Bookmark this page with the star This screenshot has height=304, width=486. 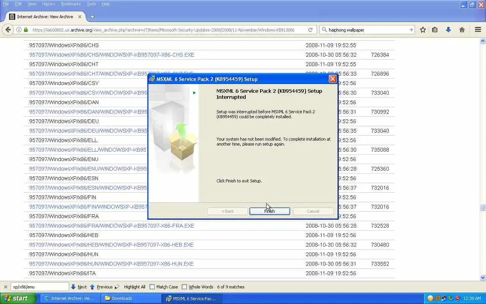point(423,30)
